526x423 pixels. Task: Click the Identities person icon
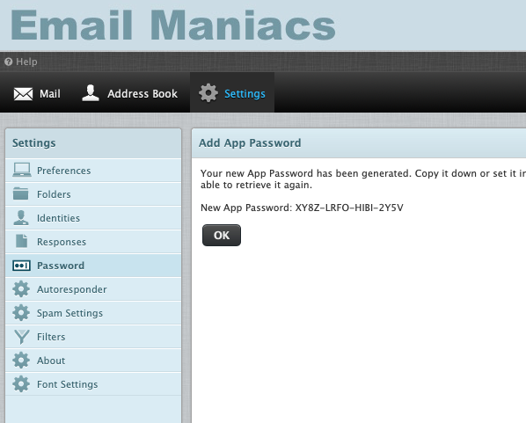(x=21, y=218)
